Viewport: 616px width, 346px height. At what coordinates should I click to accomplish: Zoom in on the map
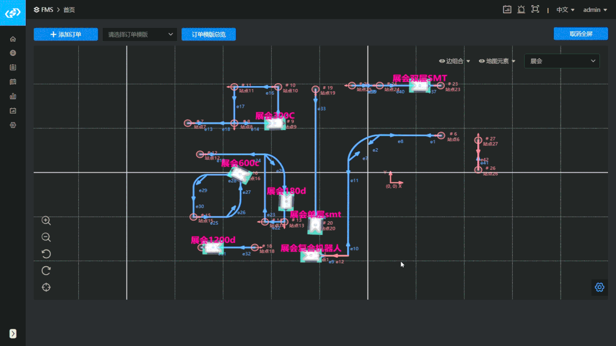(46, 221)
